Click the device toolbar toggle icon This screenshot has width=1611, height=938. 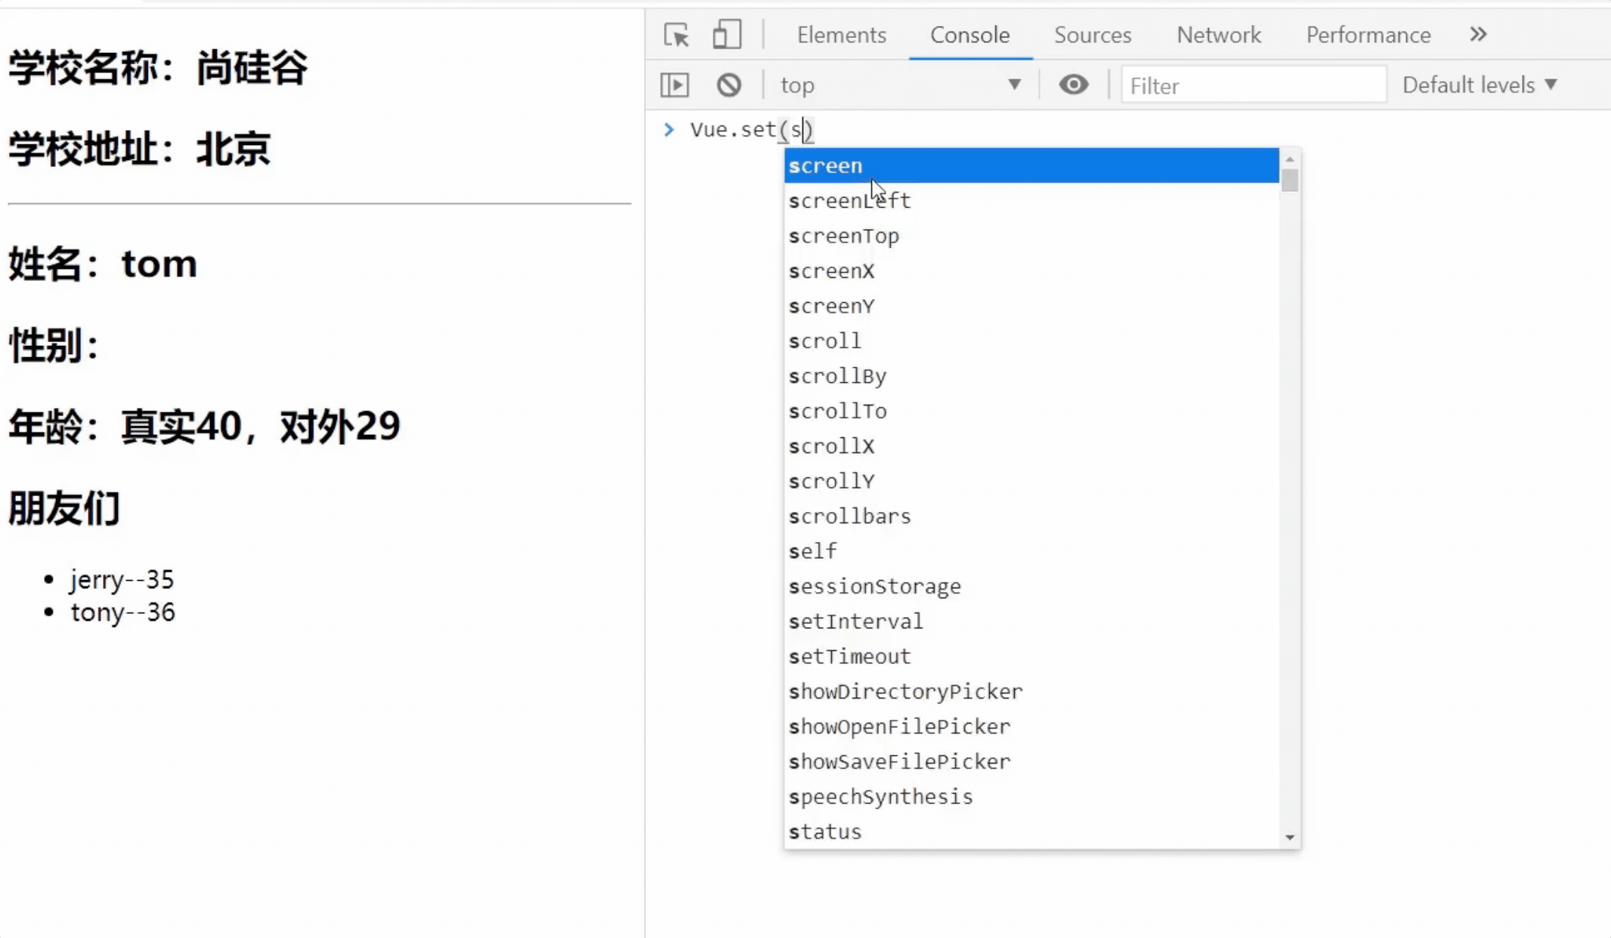tap(725, 35)
